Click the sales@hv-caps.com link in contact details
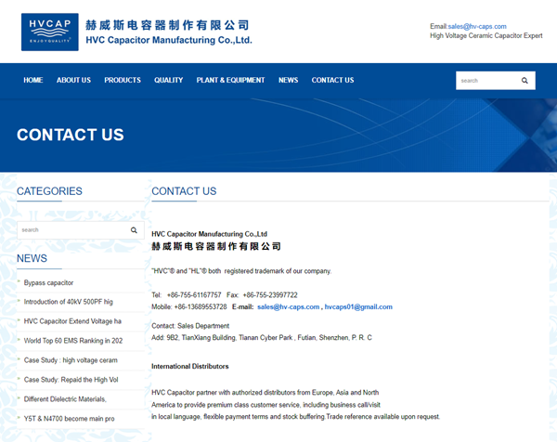 click(288, 307)
